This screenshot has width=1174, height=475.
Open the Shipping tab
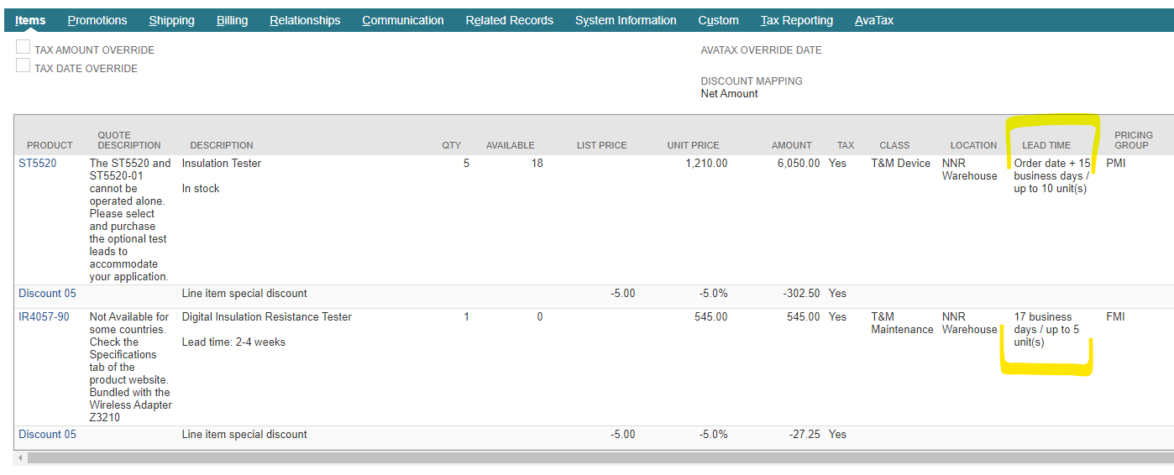pos(171,20)
